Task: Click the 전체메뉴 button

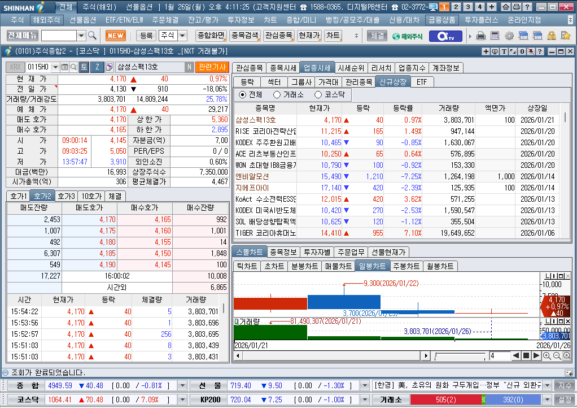Action: (23, 36)
